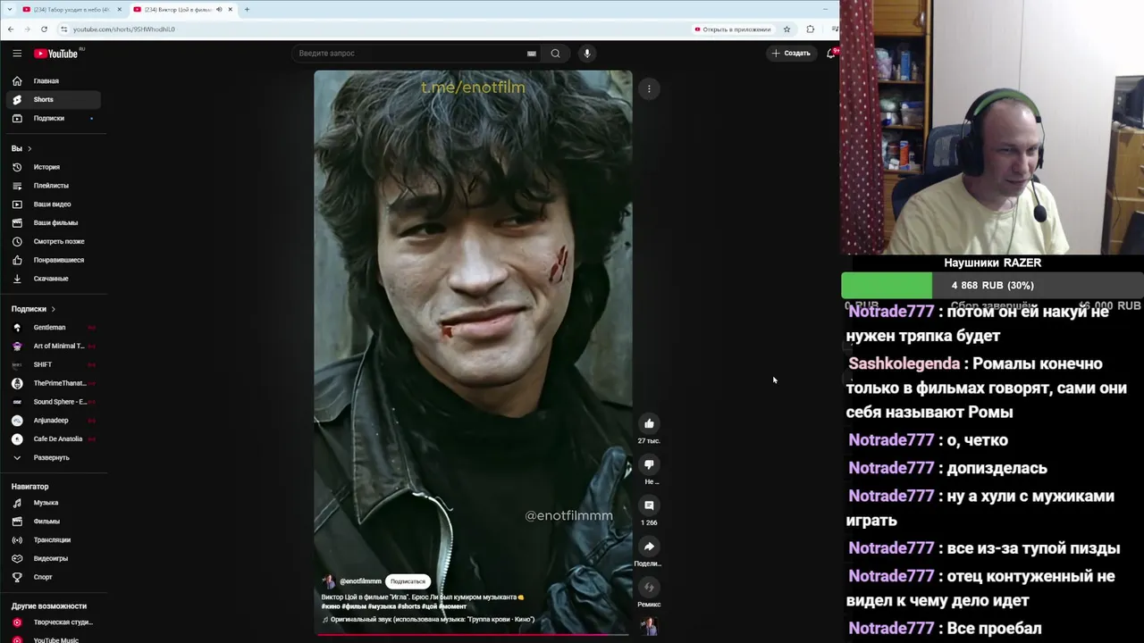Screen dimensions: 1144x643
Task: Dislike the Short with thumbs down
Action: pyautogui.click(x=649, y=464)
